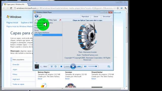Open Página inicial link on webpage
Image resolution: width=162 pixels, height=91 pixels.
(12, 22)
